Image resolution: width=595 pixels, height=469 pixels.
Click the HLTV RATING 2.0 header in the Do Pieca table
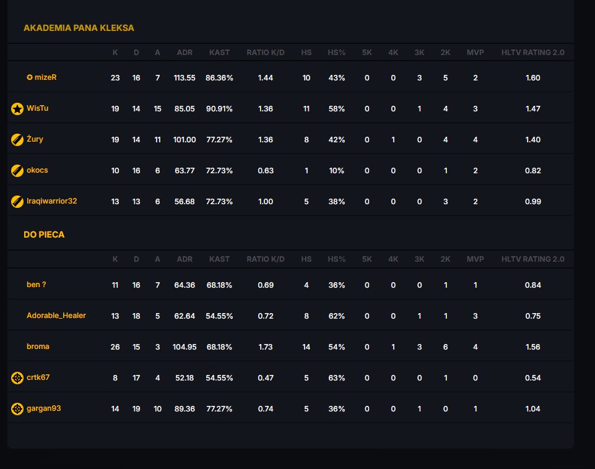pyautogui.click(x=532, y=259)
